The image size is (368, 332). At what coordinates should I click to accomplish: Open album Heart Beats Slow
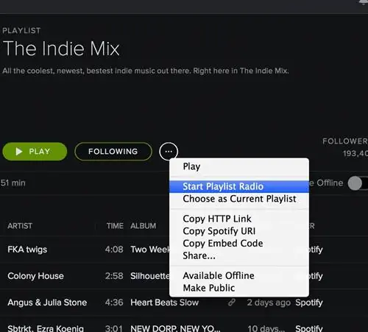[164, 303]
